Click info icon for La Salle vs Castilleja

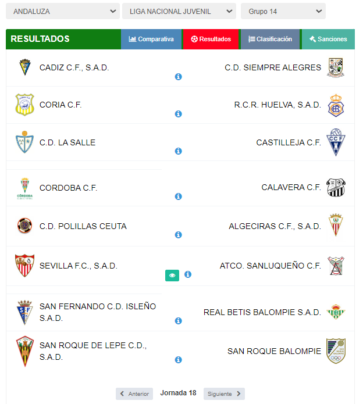tap(178, 151)
